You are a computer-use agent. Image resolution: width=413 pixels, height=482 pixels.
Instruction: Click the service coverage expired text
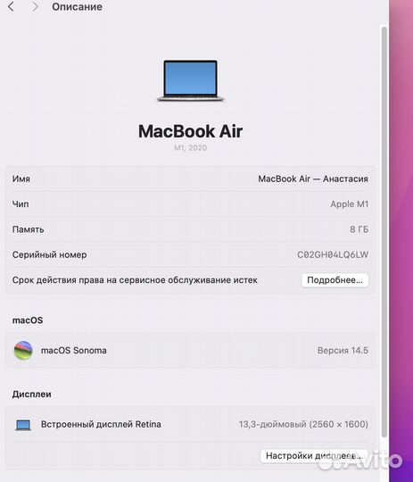click(x=135, y=280)
